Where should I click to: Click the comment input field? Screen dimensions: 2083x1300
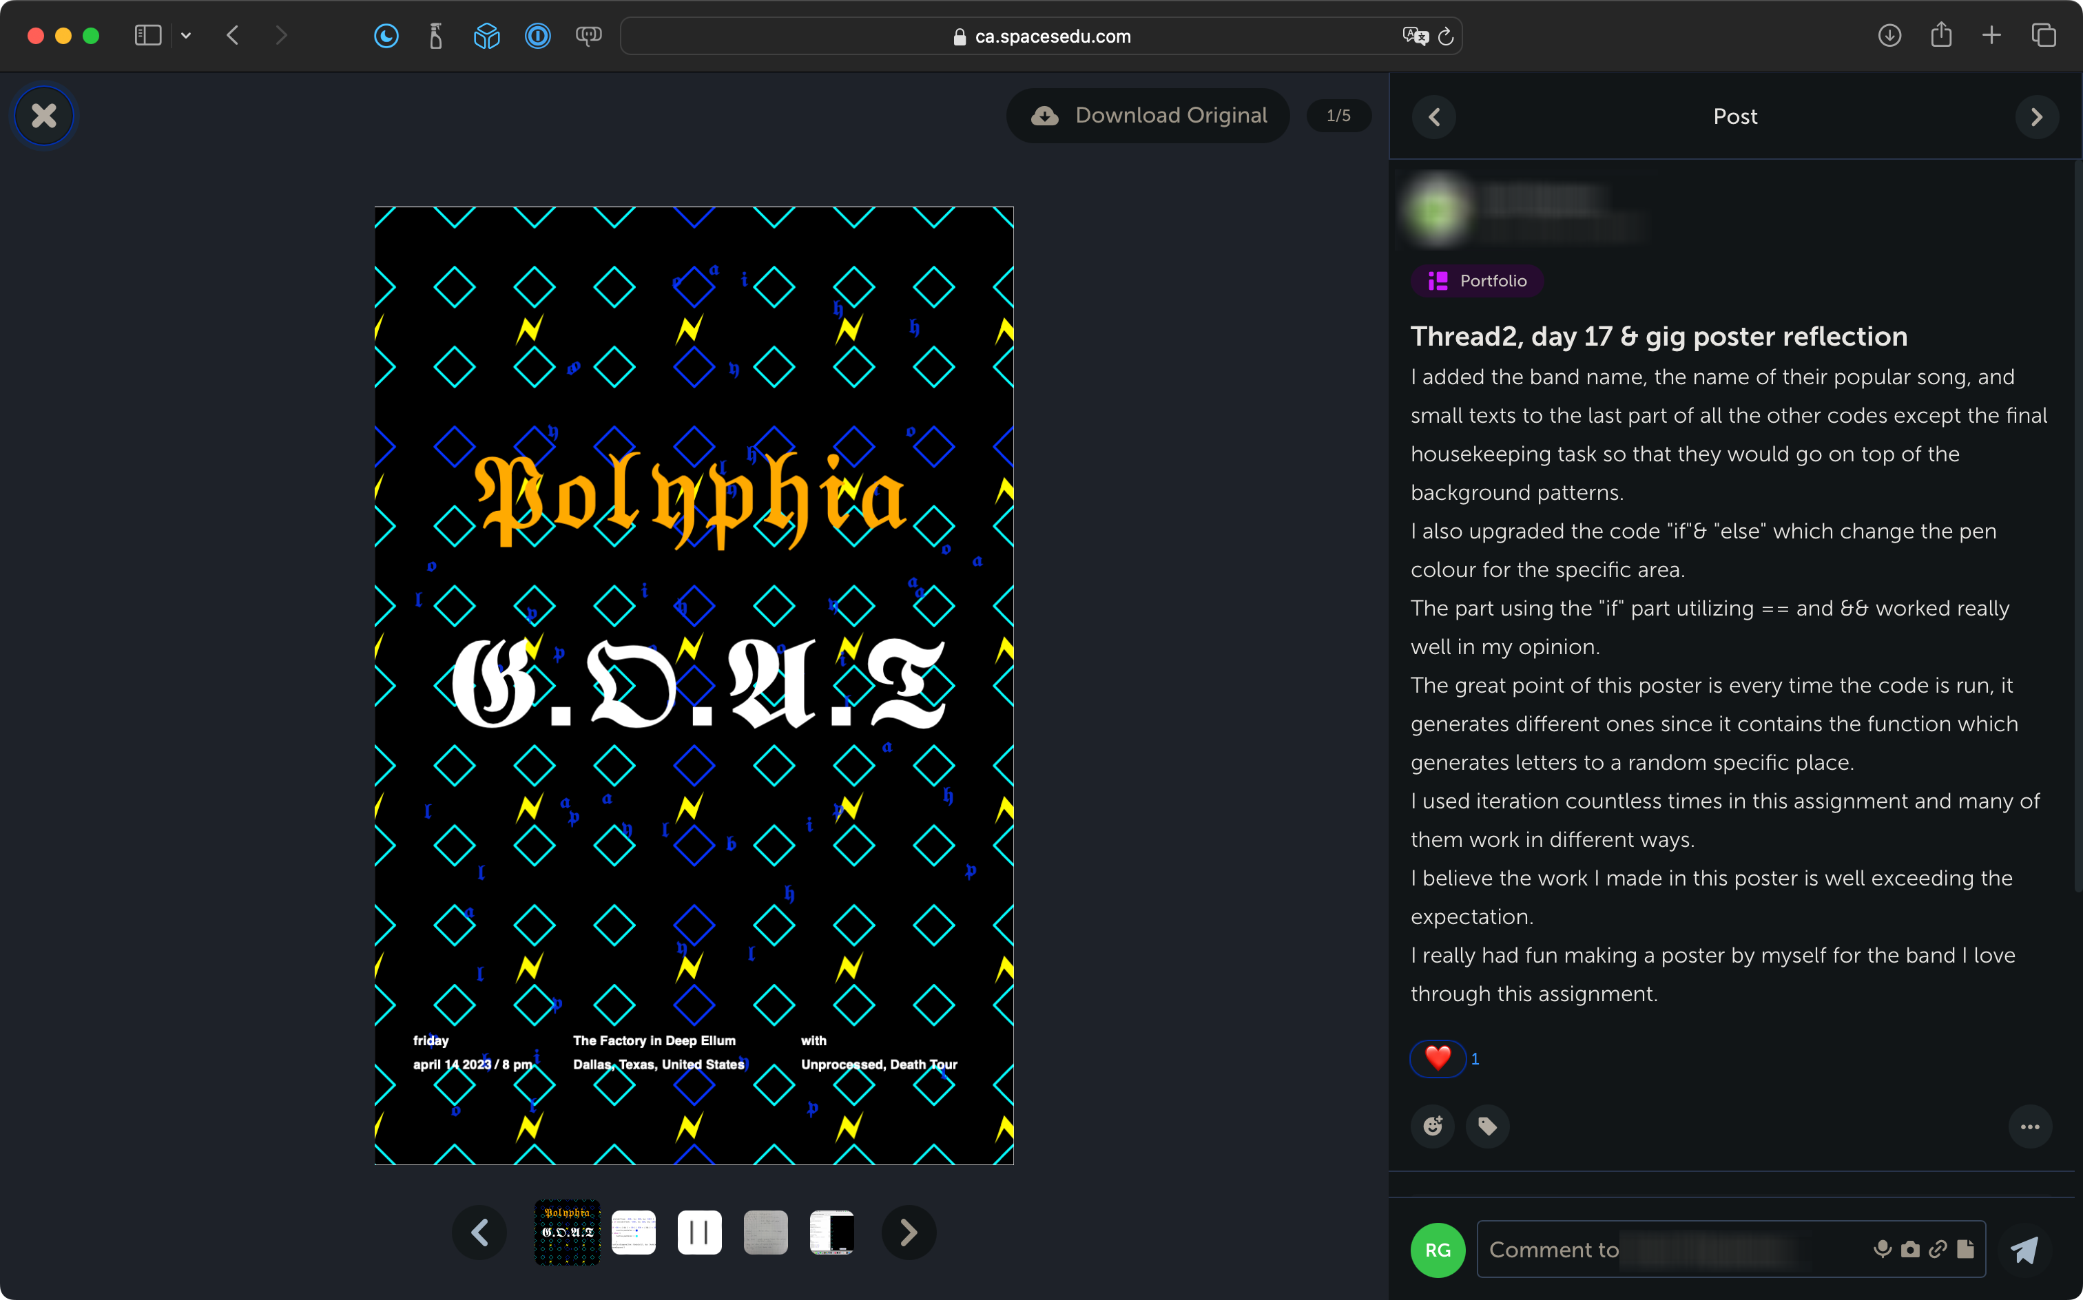pos(1668,1249)
